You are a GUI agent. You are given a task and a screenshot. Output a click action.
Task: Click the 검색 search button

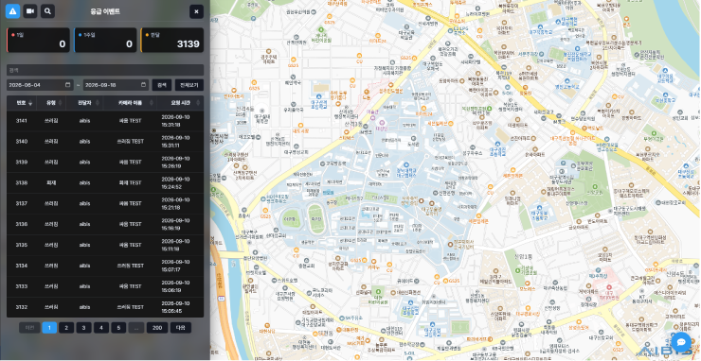click(162, 85)
